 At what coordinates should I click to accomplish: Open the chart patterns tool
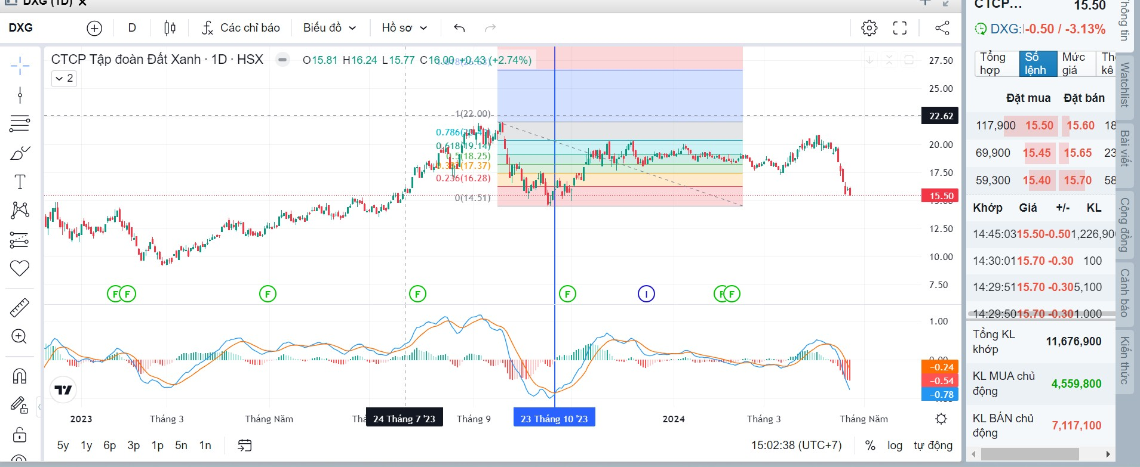[x=20, y=210]
